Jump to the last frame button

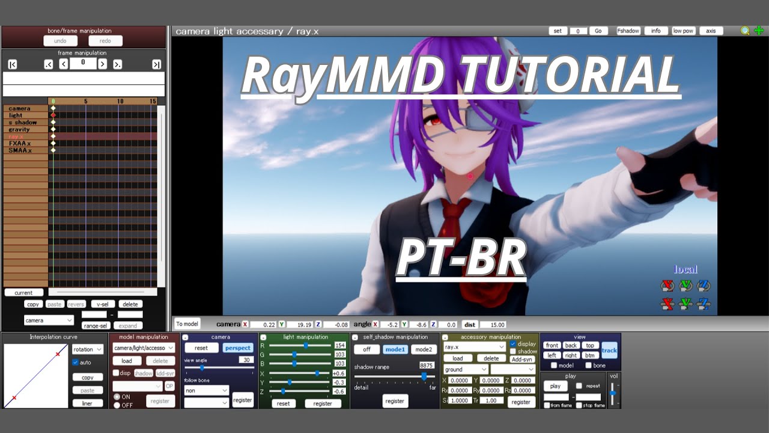point(157,64)
